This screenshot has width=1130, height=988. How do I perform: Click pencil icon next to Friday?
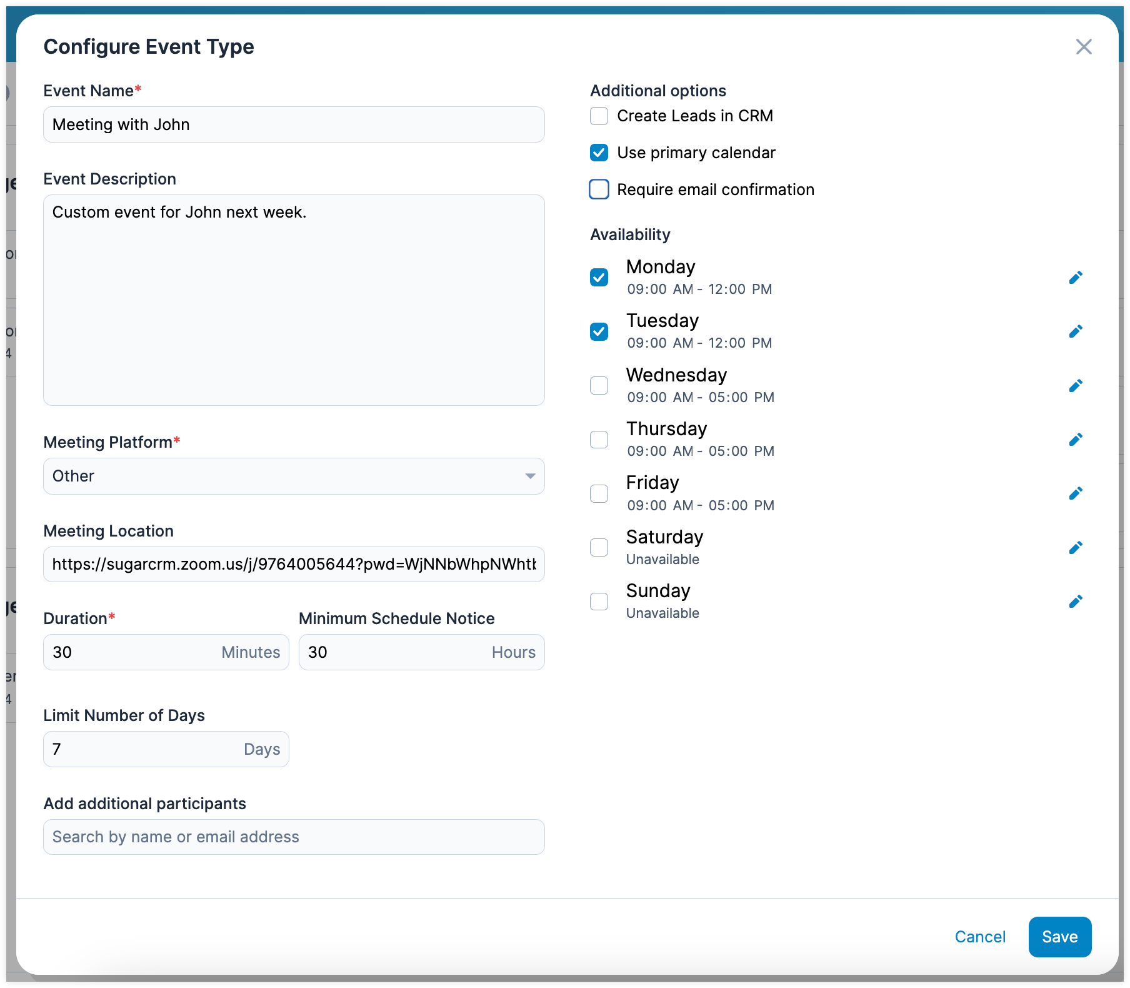pos(1075,493)
